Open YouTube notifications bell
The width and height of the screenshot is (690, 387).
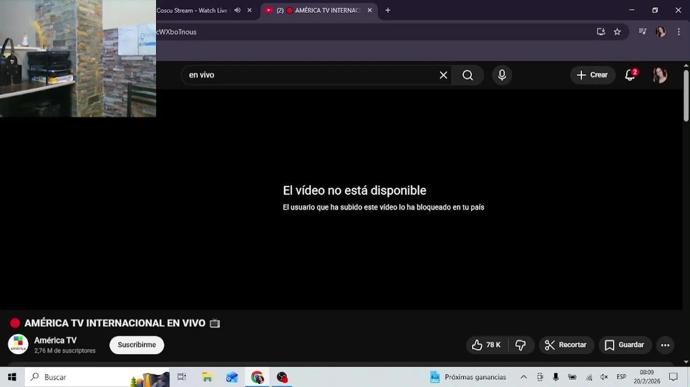point(630,75)
